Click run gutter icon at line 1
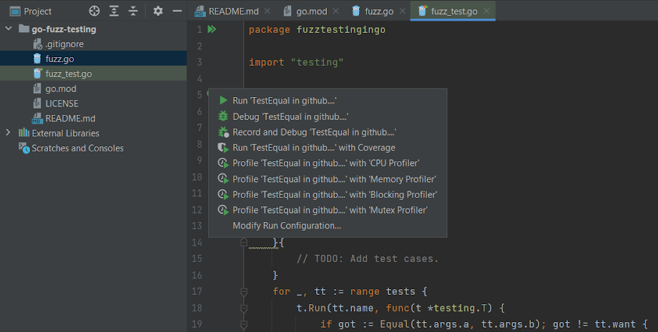The height and width of the screenshot is (332, 658). point(212,29)
